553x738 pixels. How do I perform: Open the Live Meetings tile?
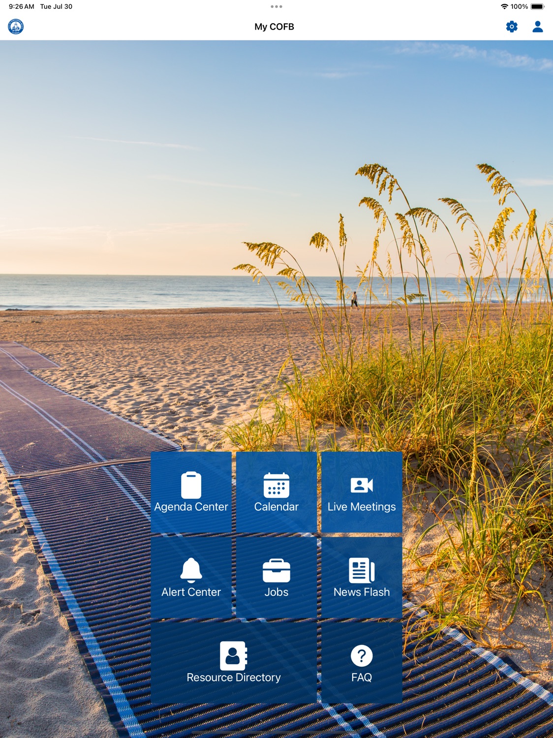[362, 492]
